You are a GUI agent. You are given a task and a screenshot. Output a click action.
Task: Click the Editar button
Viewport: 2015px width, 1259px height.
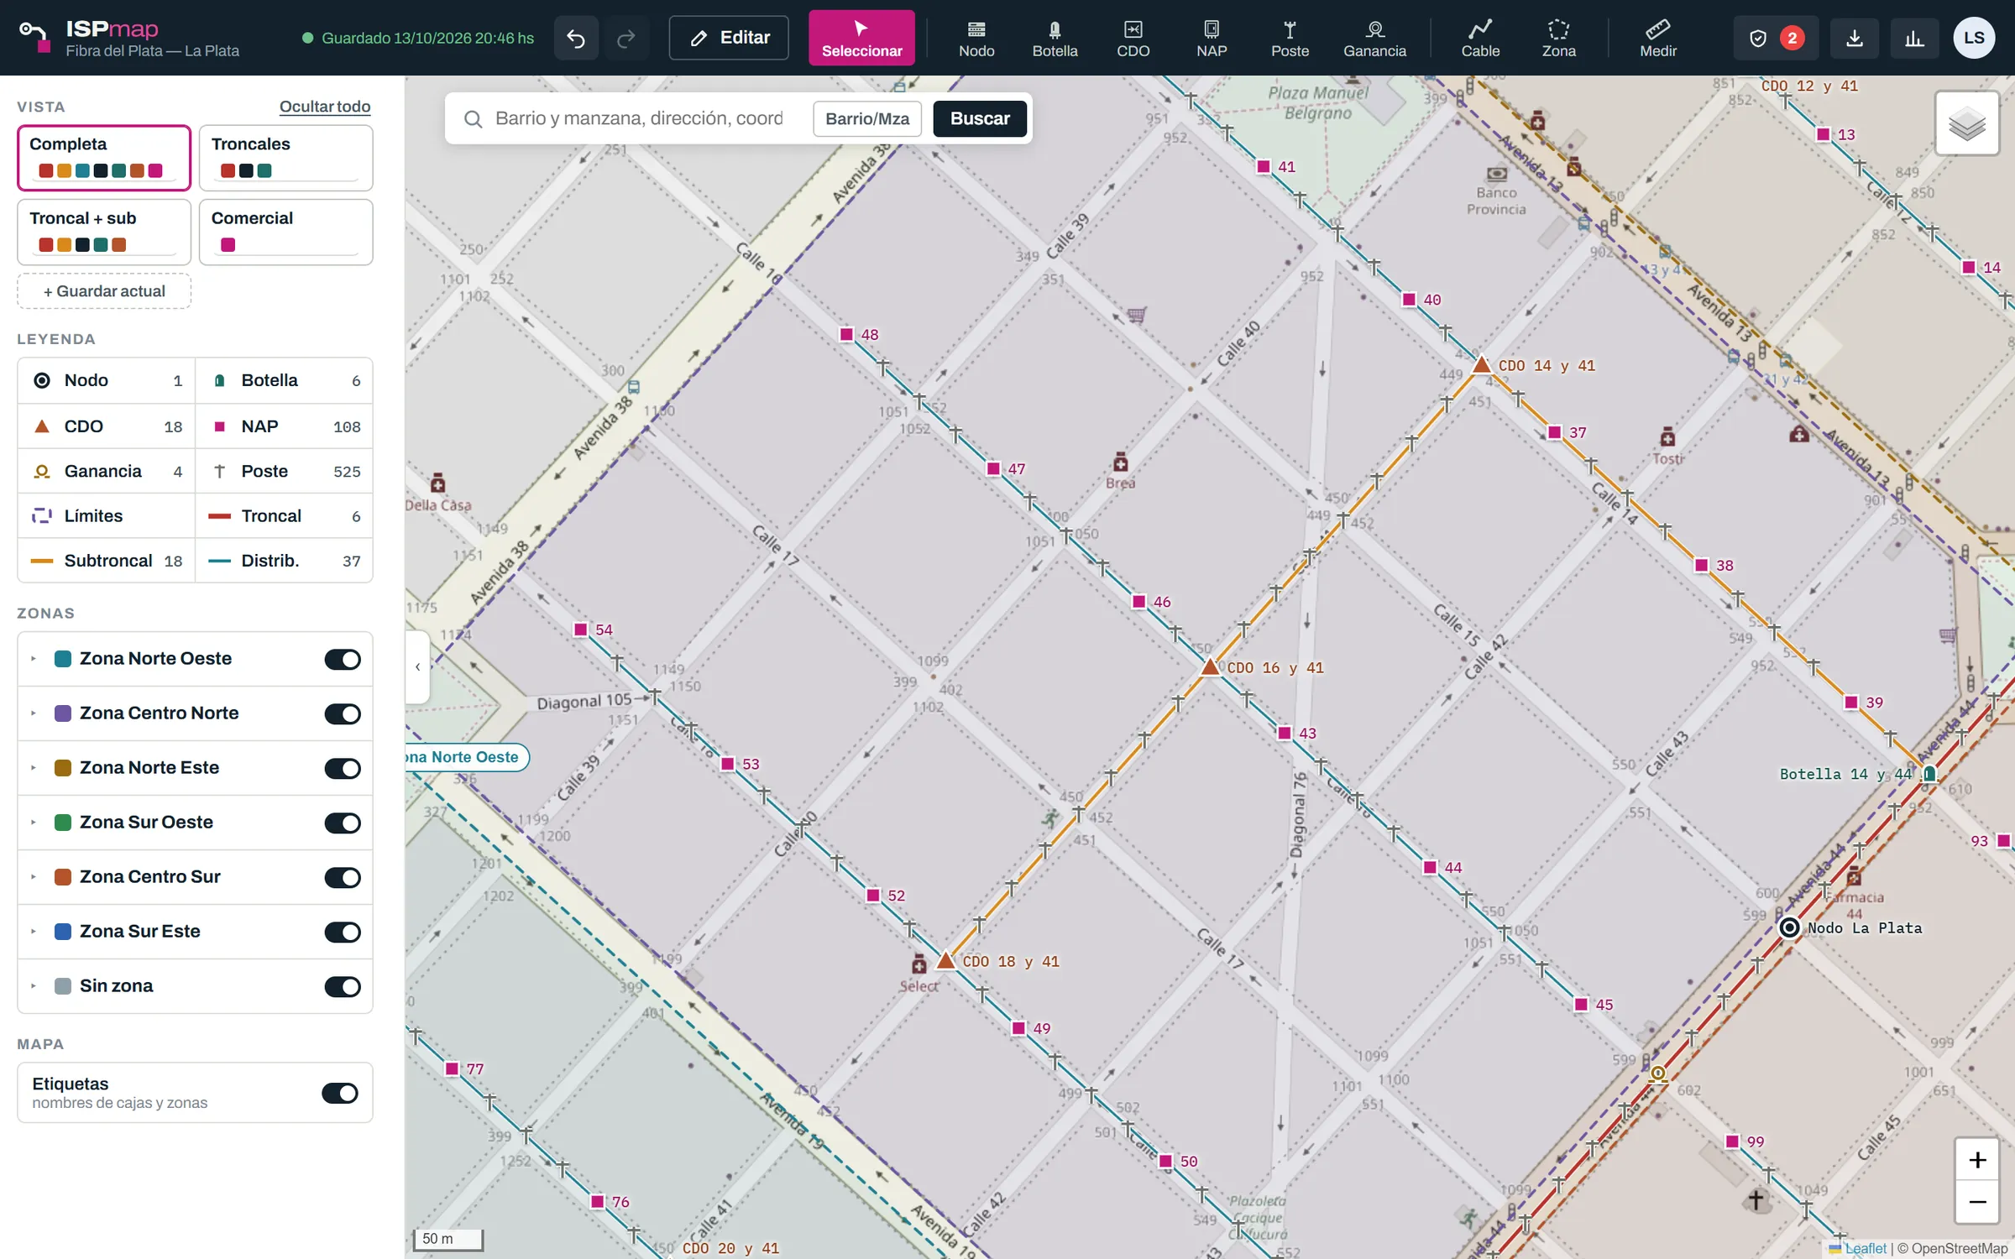pos(729,38)
